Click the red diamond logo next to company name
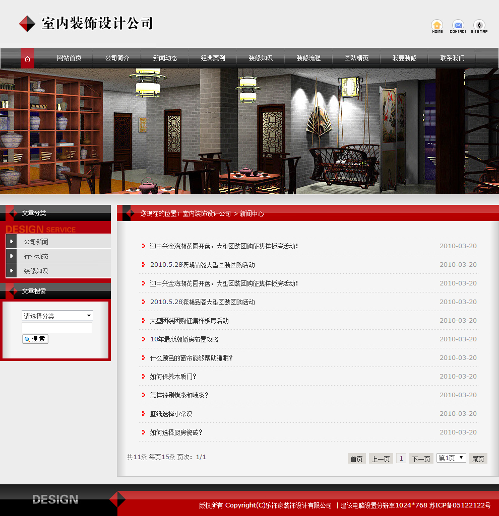 point(27,23)
